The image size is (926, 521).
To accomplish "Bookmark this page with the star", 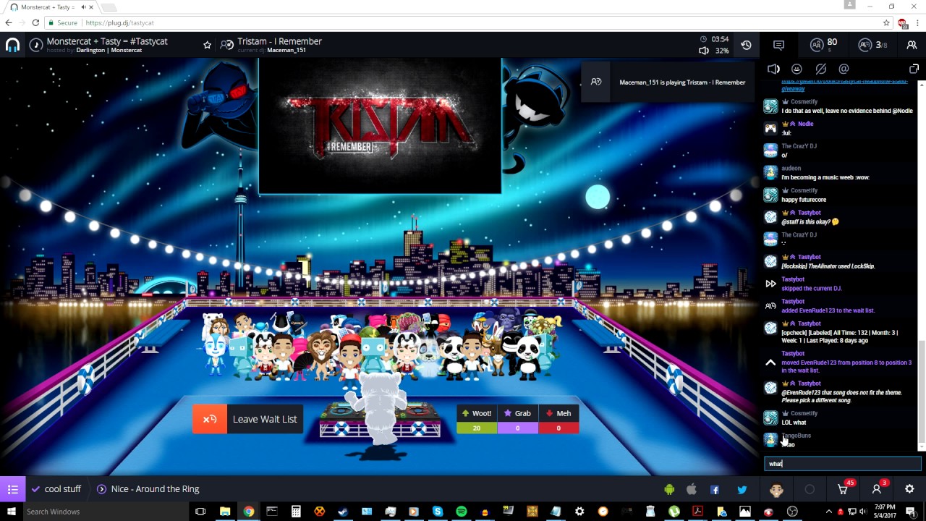I will [886, 23].
